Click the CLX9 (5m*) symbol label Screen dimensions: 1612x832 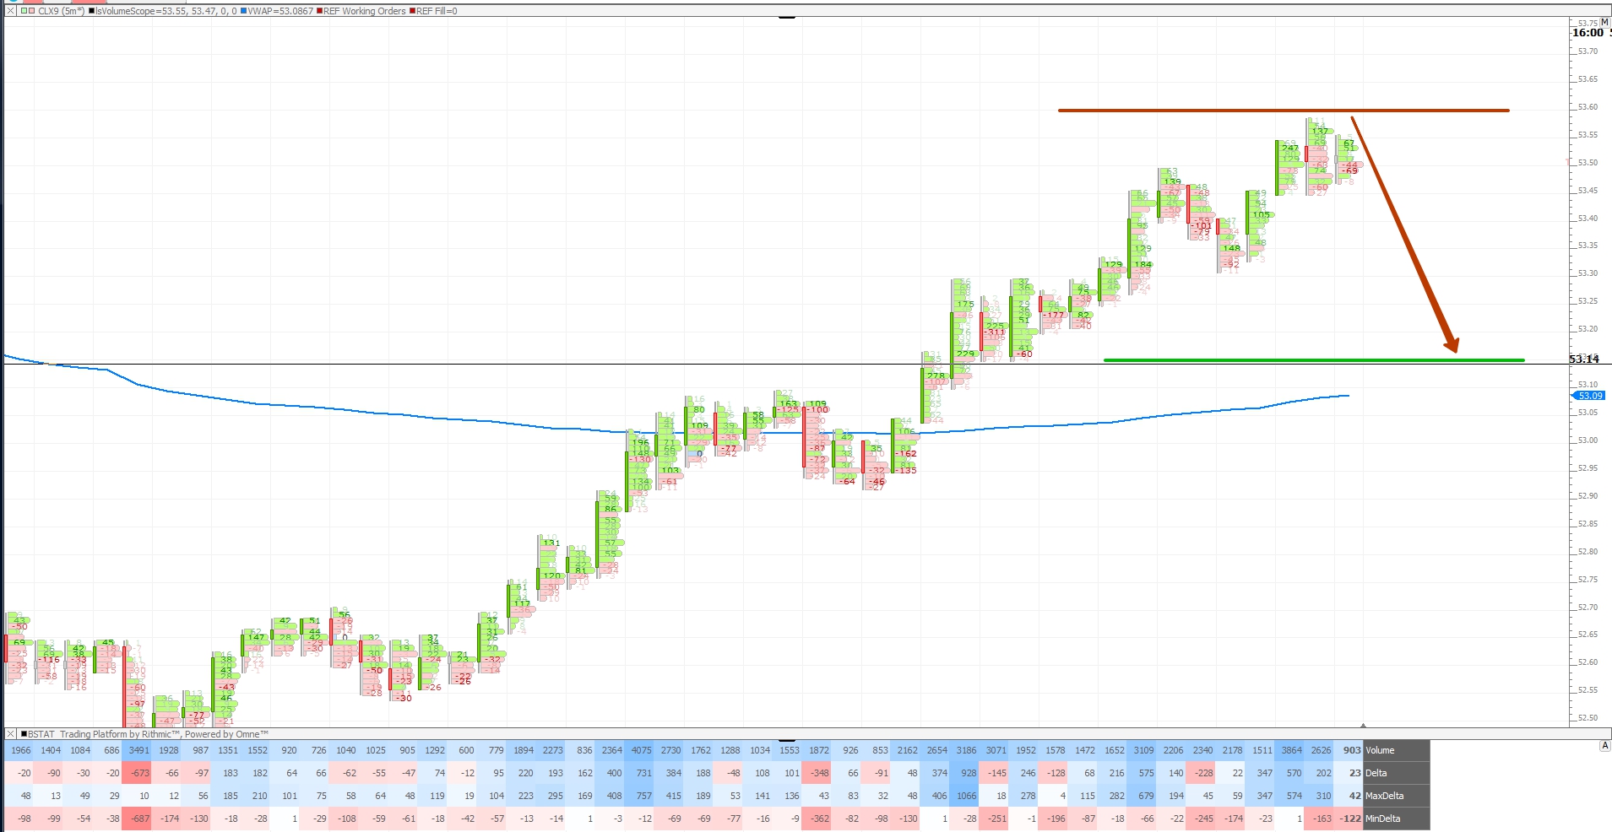(61, 11)
